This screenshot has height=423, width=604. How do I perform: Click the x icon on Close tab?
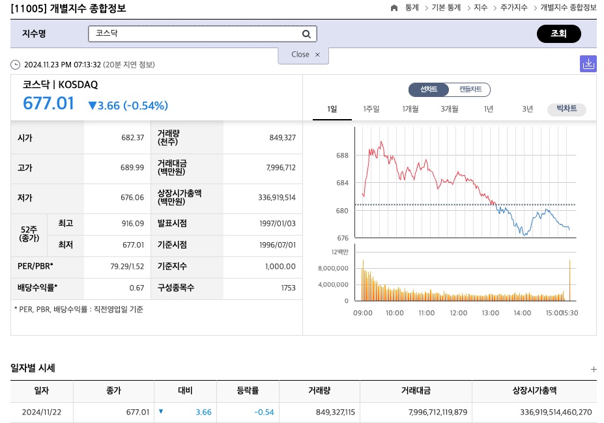(x=317, y=55)
